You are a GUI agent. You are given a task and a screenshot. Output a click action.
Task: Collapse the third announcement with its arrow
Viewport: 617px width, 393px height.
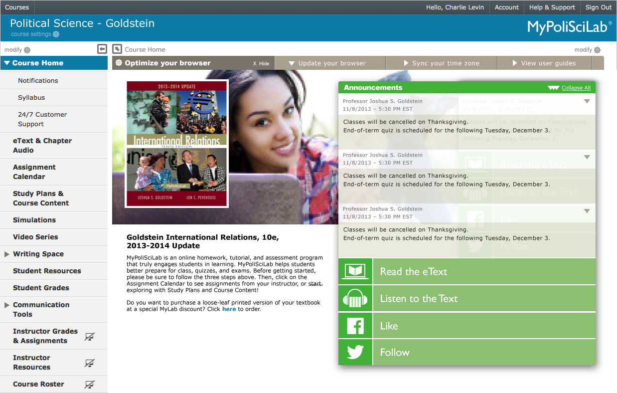587,211
